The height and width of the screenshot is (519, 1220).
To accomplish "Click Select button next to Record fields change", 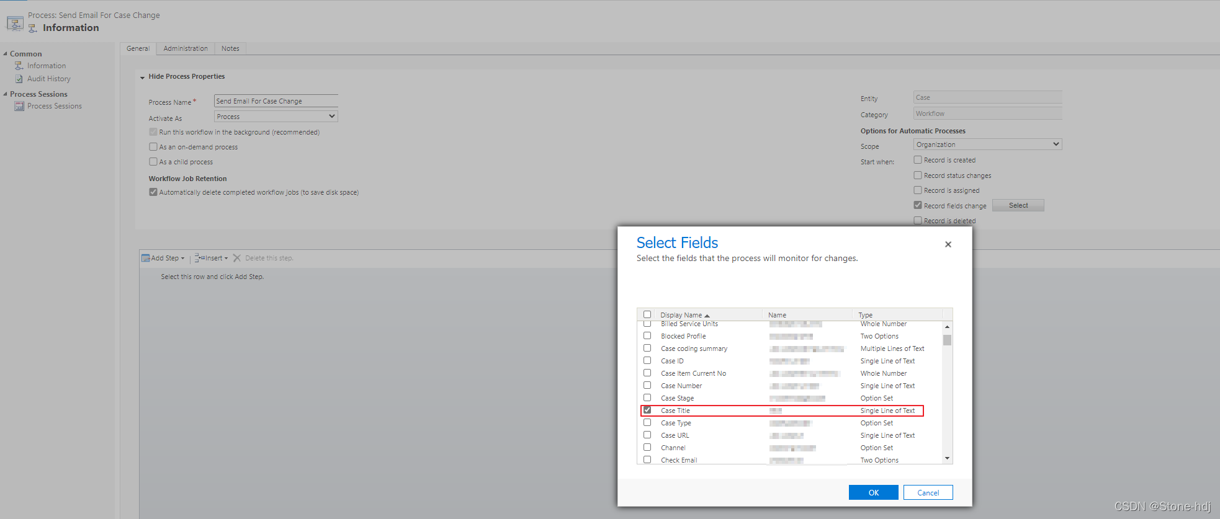I will [x=1018, y=205].
